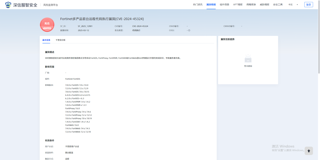The height and width of the screenshot is (160, 320).
Task: Click version row FortiWeb 7.2 ≤ 7.2.10
Action: pos(78,132)
